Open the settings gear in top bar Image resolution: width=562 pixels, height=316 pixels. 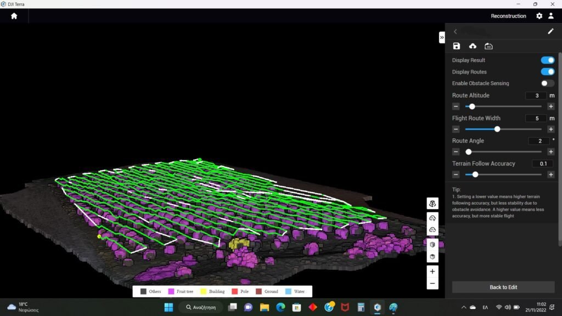[539, 16]
